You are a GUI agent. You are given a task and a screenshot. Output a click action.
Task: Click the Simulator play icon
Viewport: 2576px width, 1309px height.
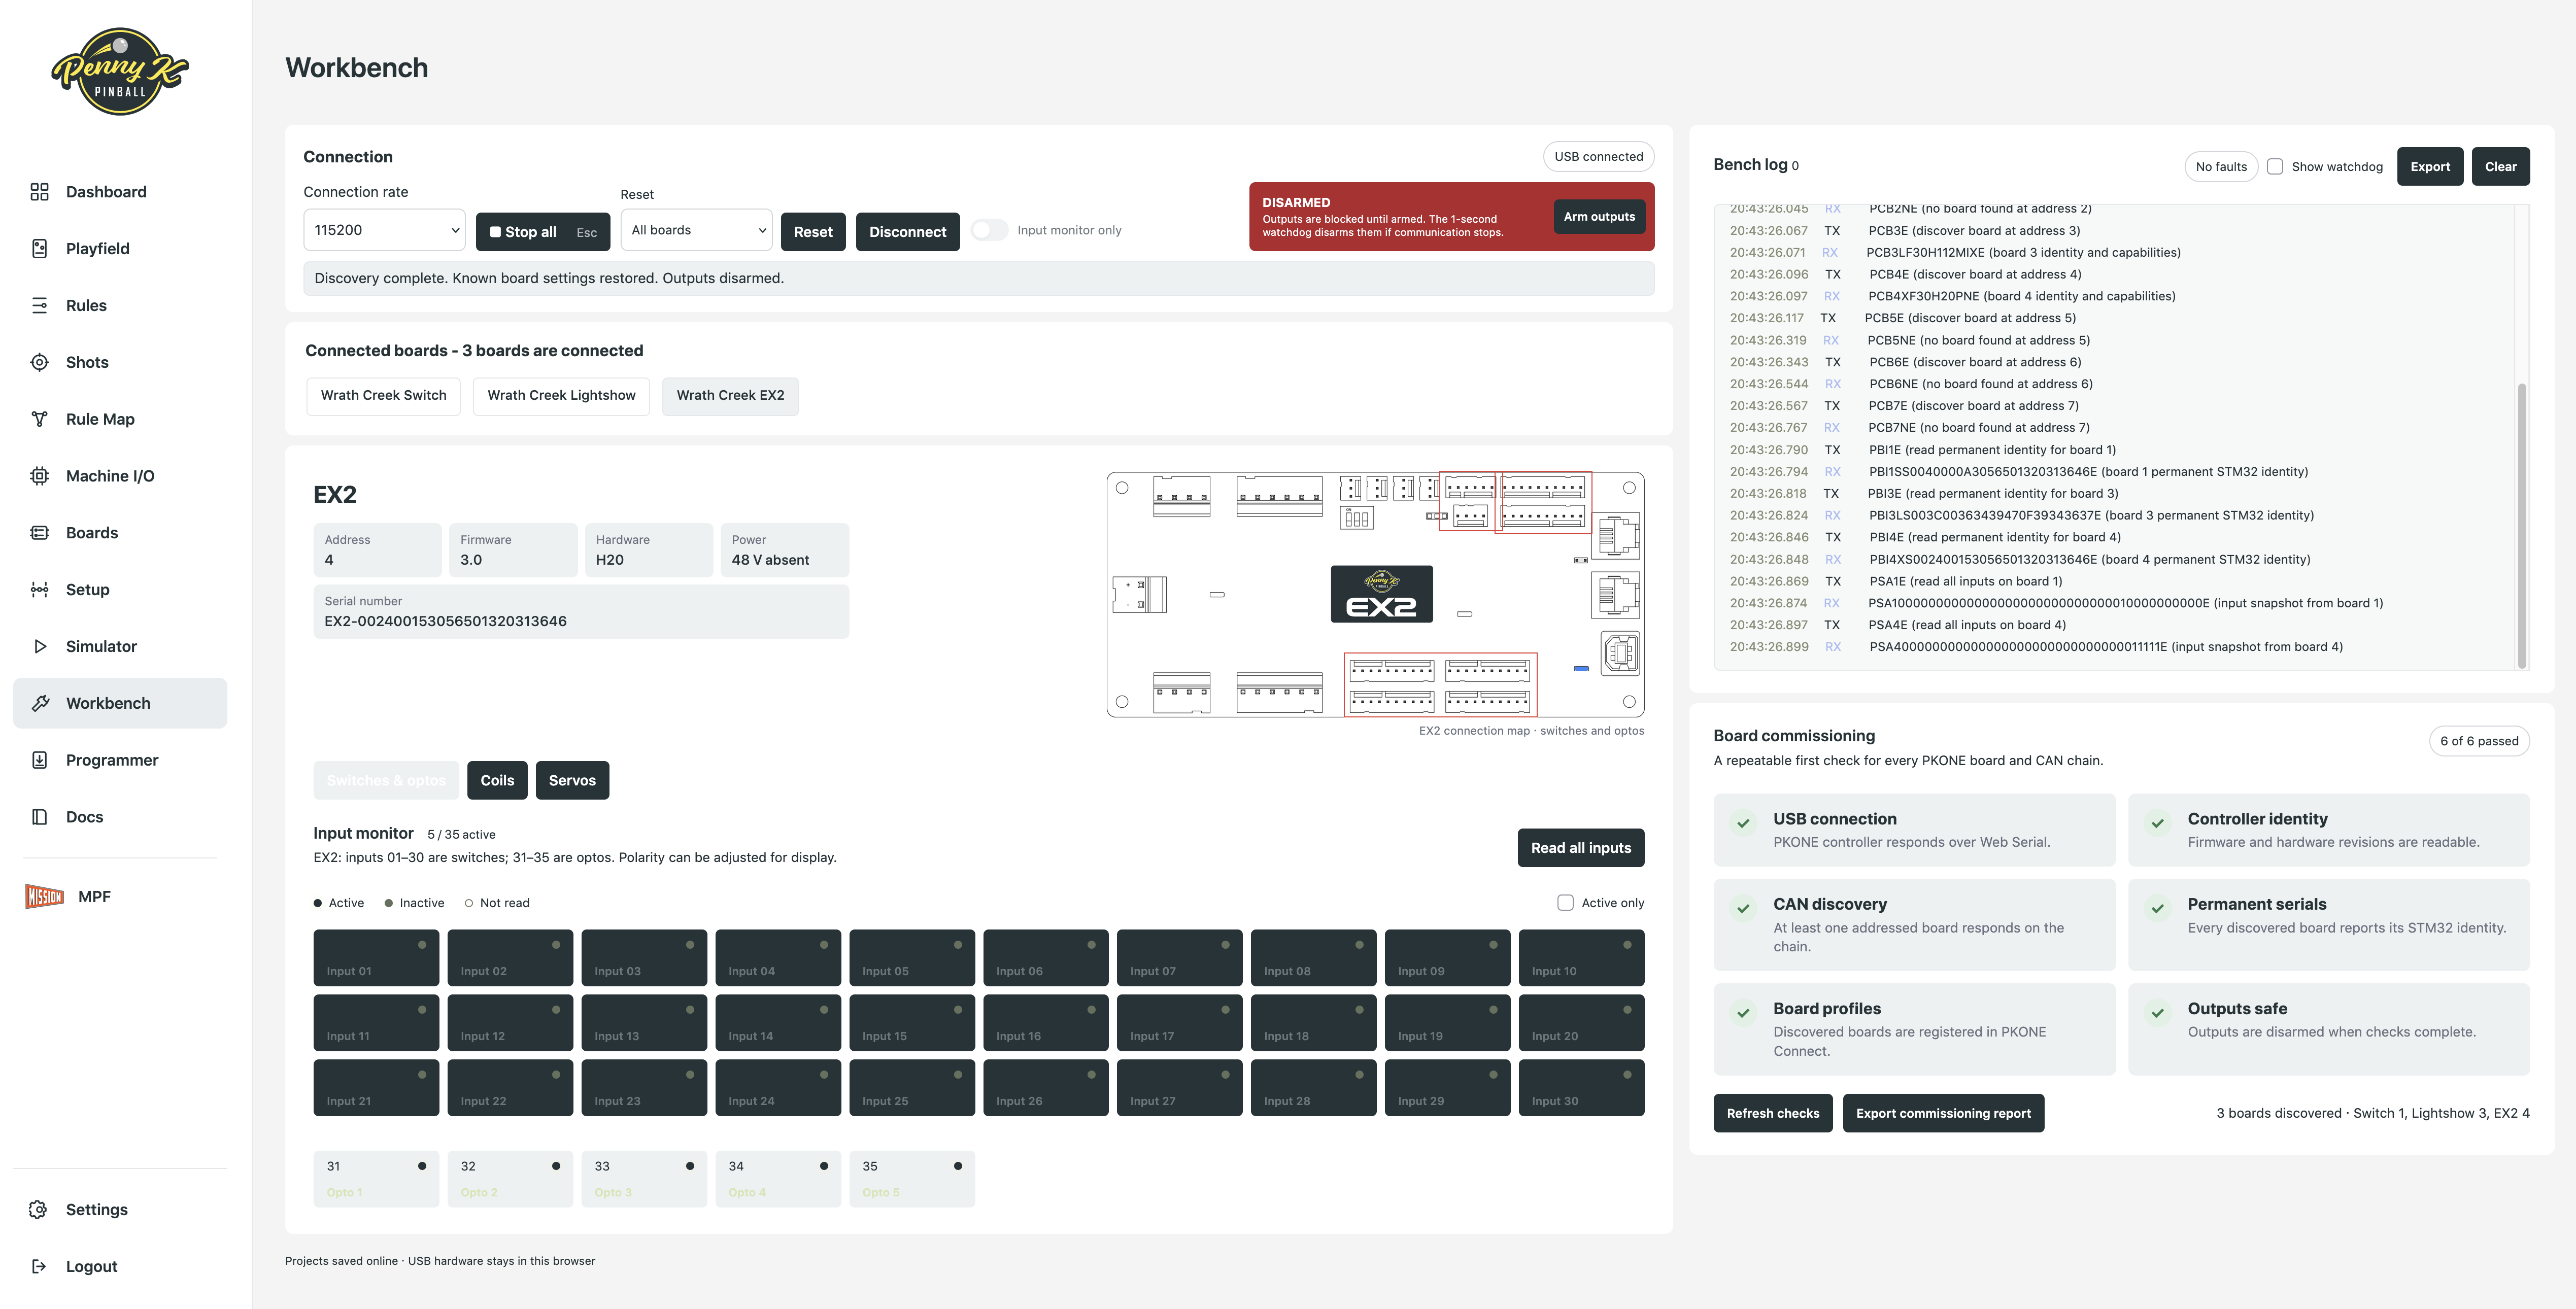pos(39,646)
